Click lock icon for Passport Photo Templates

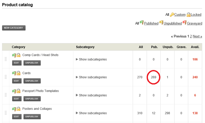tap(18, 91)
